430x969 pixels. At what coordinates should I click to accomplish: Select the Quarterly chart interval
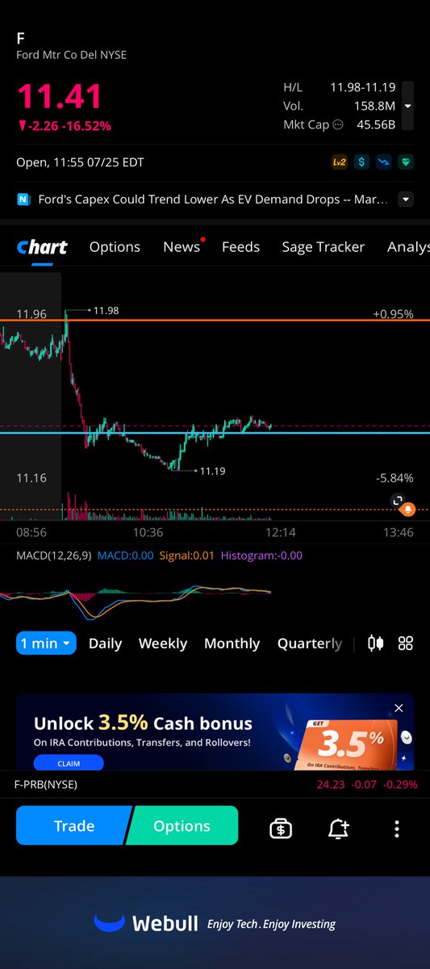[310, 644]
